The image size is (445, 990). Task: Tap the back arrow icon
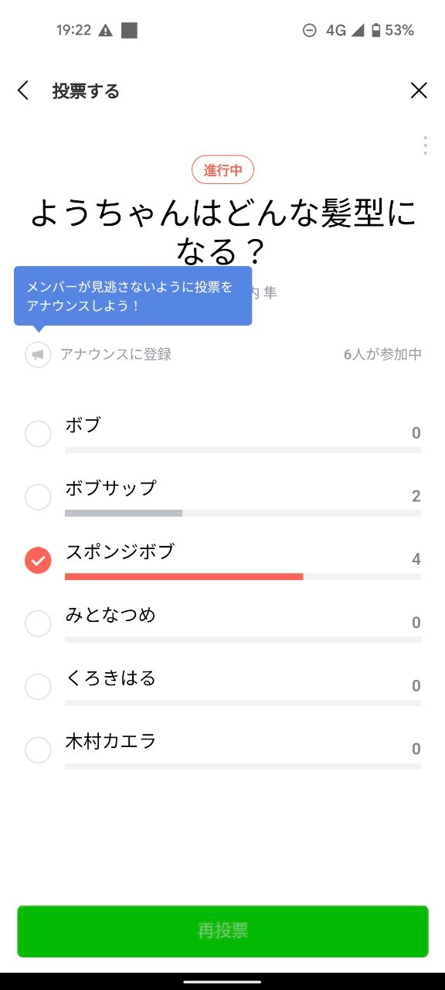pyautogui.click(x=23, y=91)
